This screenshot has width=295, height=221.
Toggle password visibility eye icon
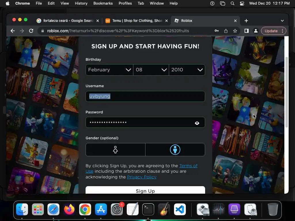197,123
